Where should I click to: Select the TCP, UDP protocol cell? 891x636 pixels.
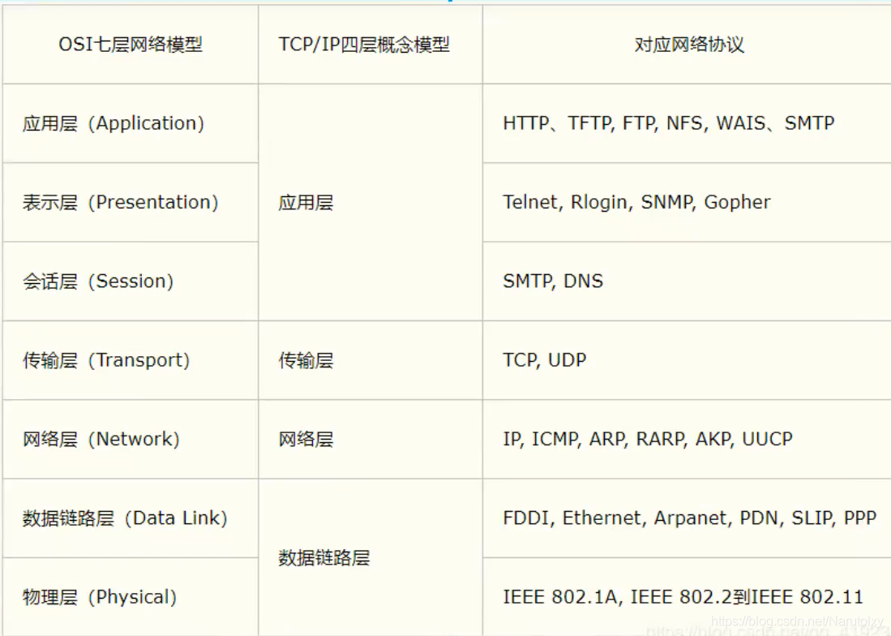pos(687,360)
